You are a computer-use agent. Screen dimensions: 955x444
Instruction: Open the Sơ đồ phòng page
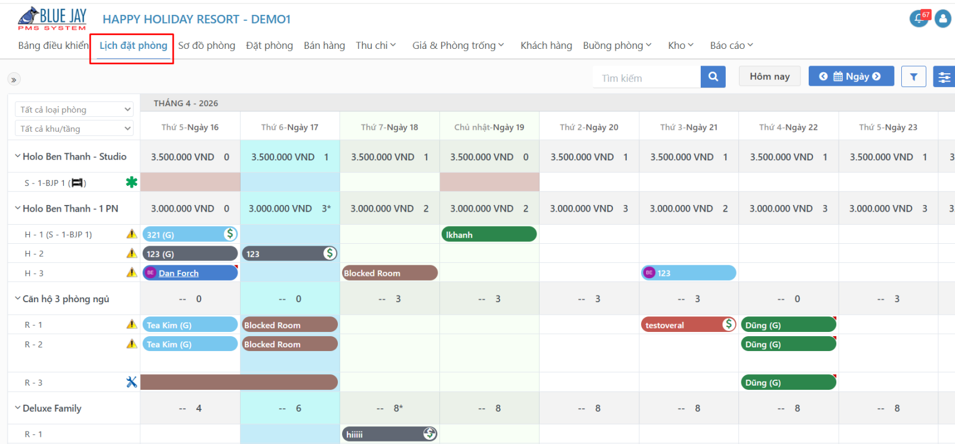coord(207,45)
